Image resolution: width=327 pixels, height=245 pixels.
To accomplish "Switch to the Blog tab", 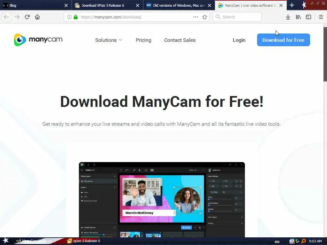I will [36, 5].
